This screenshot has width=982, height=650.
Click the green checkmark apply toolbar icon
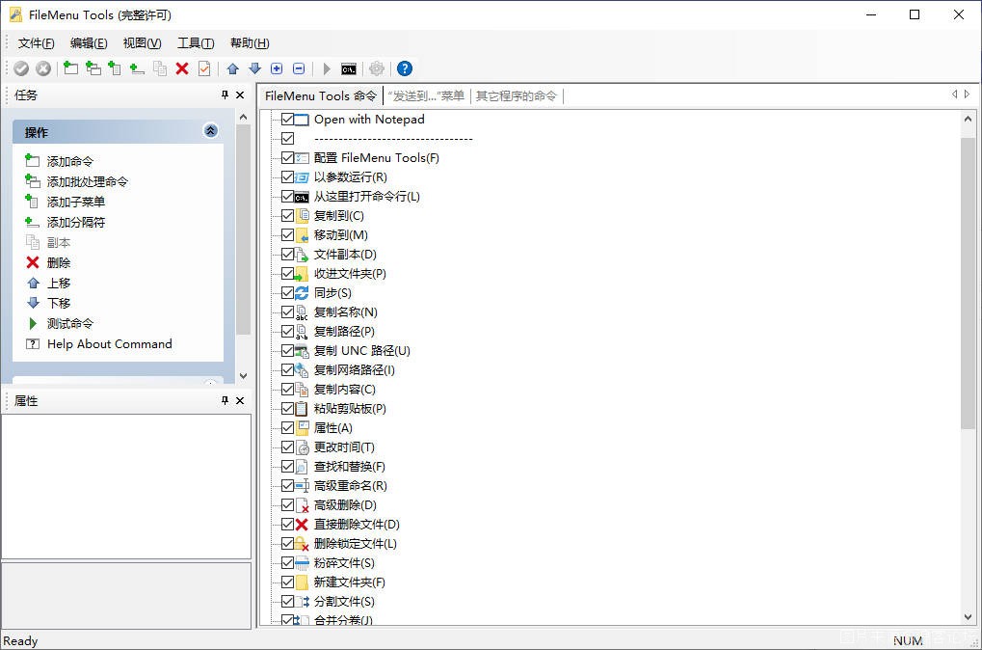[21, 68]
